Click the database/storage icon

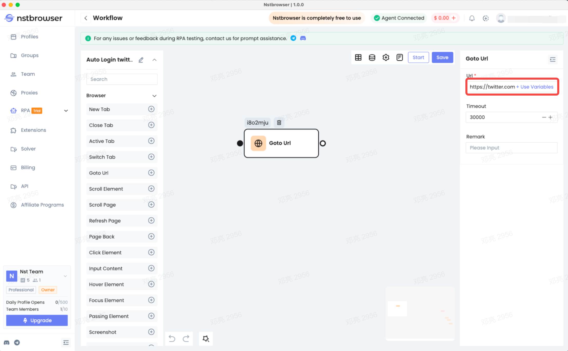[372, 57]
